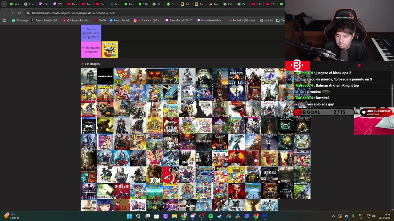Select the Borderlands 2 cover
394x221 pixels.
point(89,93)
